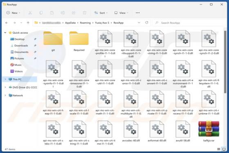Expand address bar history dropdown

click(x=139, y=23)
